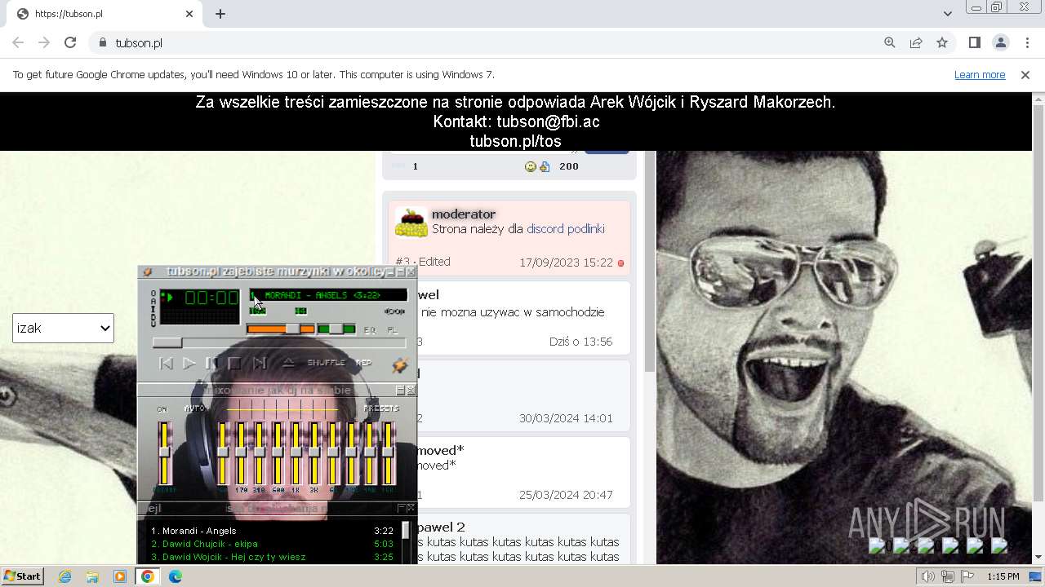Click the smiley emoji icon near 200
The width and height of the screenshot is (1045, 587).
[530, 166]
